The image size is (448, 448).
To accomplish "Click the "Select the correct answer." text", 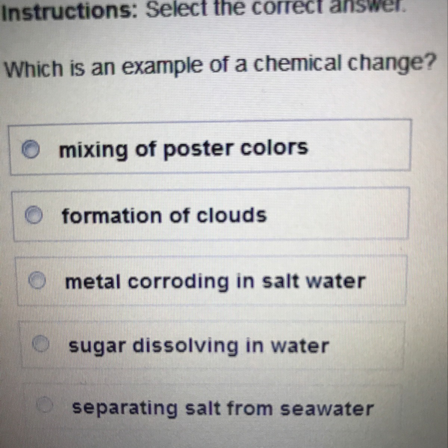I will click(276, 7).
